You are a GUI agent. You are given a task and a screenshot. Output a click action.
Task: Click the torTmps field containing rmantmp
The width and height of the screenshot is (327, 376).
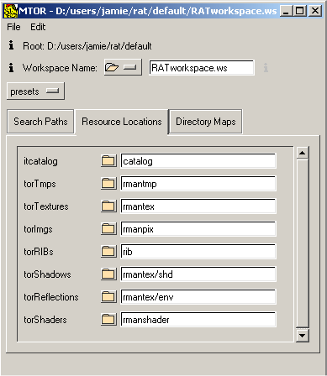pos(198,184)
